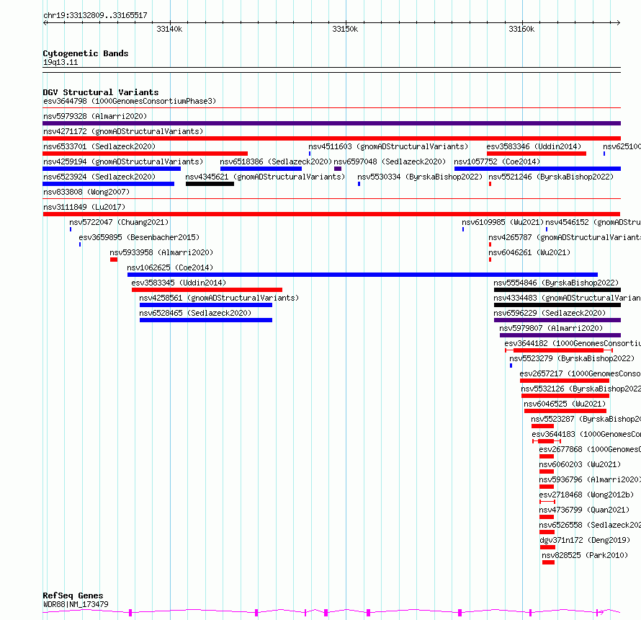The image size is (641, 620).
Task: Click the nsv5523279 ByrskaBishop2022 label
Action: tap(572, 358)
